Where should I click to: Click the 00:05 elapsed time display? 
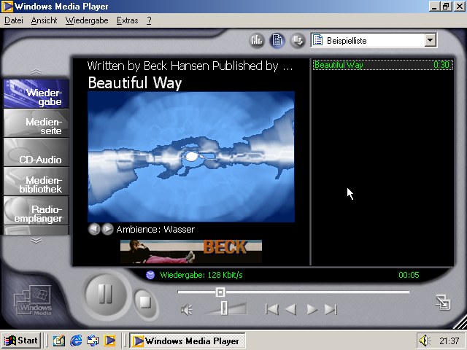[x=409, y=275]
